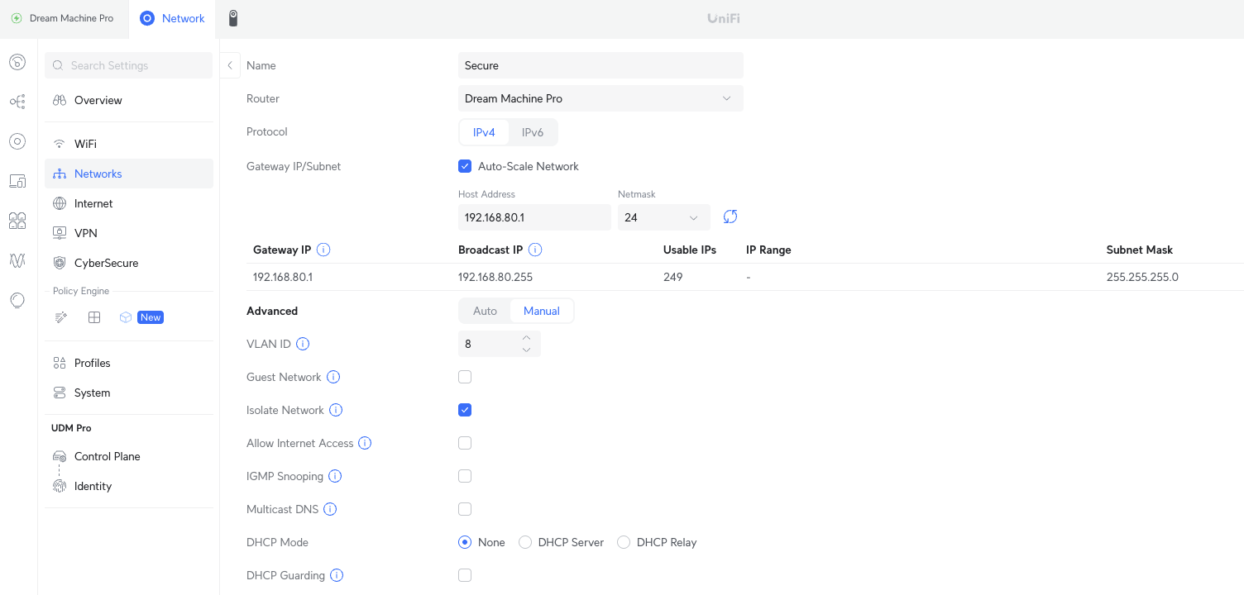This screenshot has height=595, width=1244.
Task: Open the Topology icon in left rail
Action: pyautogui.click(x=17, y=102)
